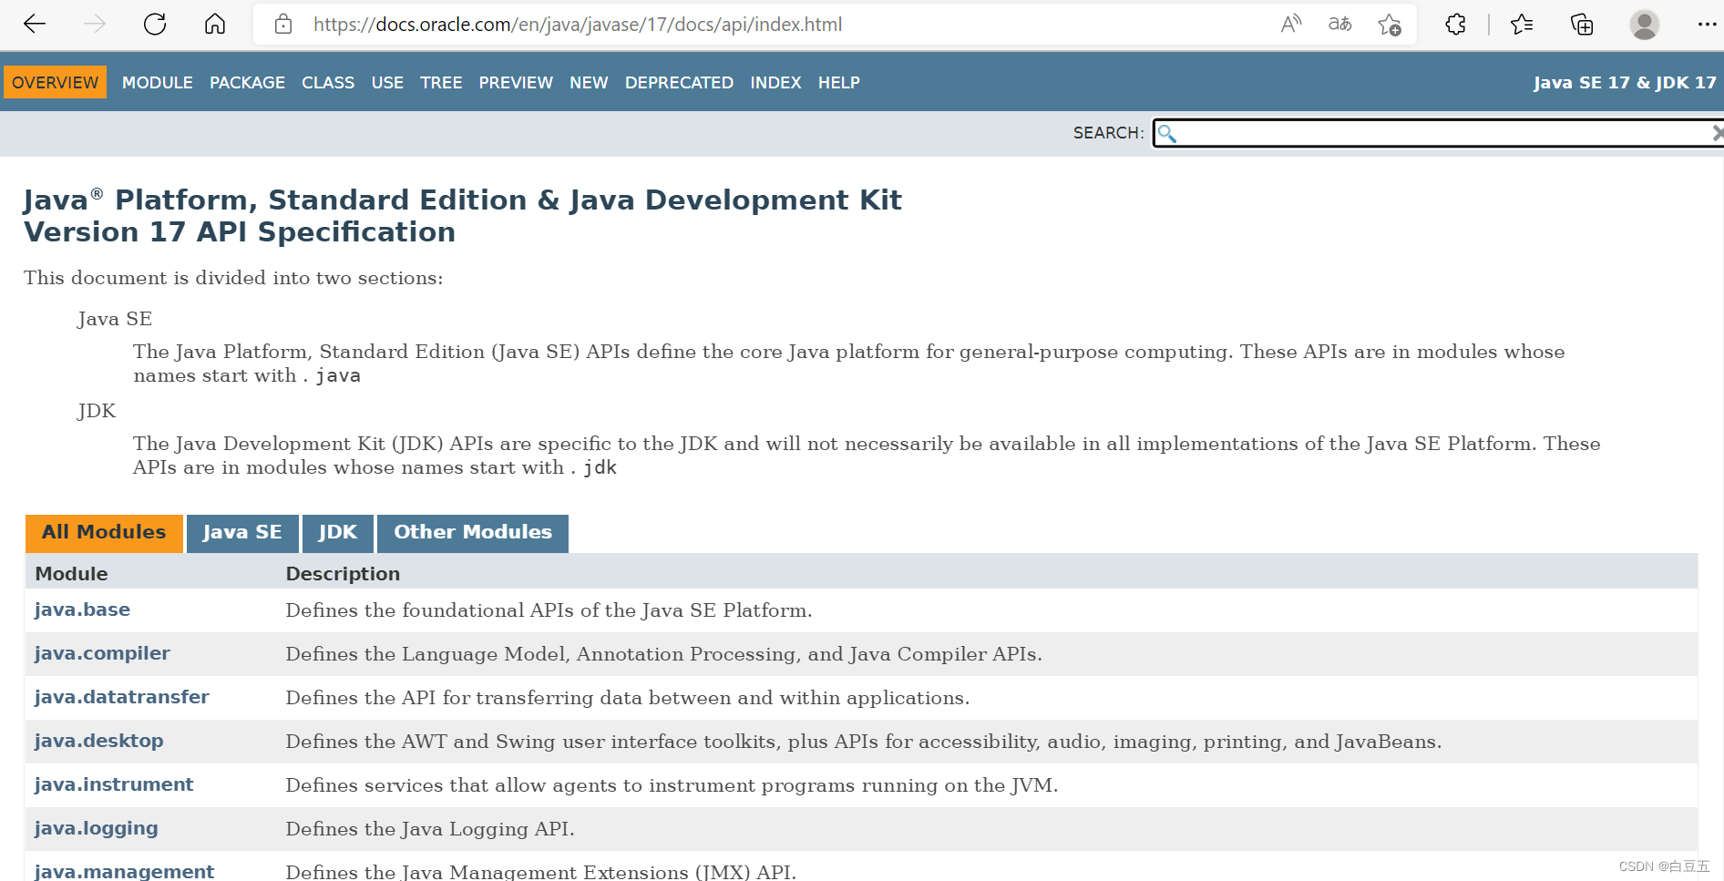This screenshot has height=881, width=1724.
Task: Click 'Defines the Java Logging API.' description
Action: click(430, 829)
